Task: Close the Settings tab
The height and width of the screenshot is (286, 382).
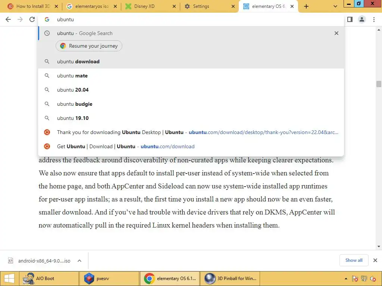Action: [x=233, y=7]
